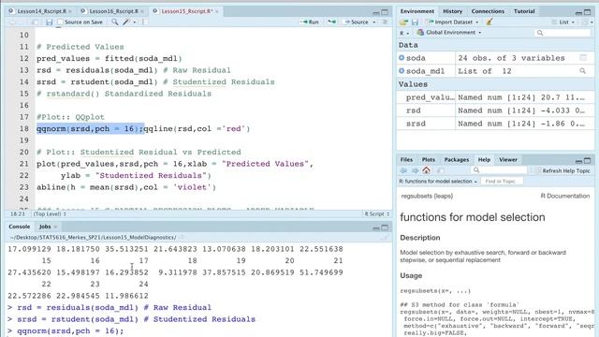
Task: Show help topic in new window icon
Action: (x=441, y=170)
